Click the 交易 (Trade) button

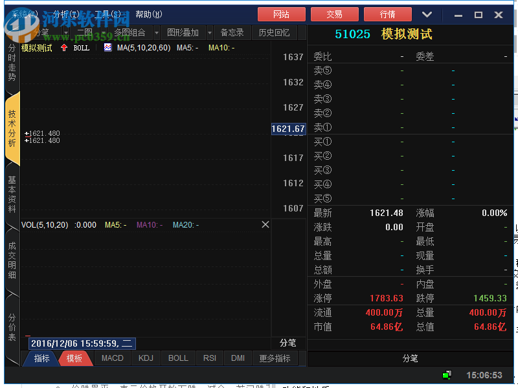coord(335,14)
